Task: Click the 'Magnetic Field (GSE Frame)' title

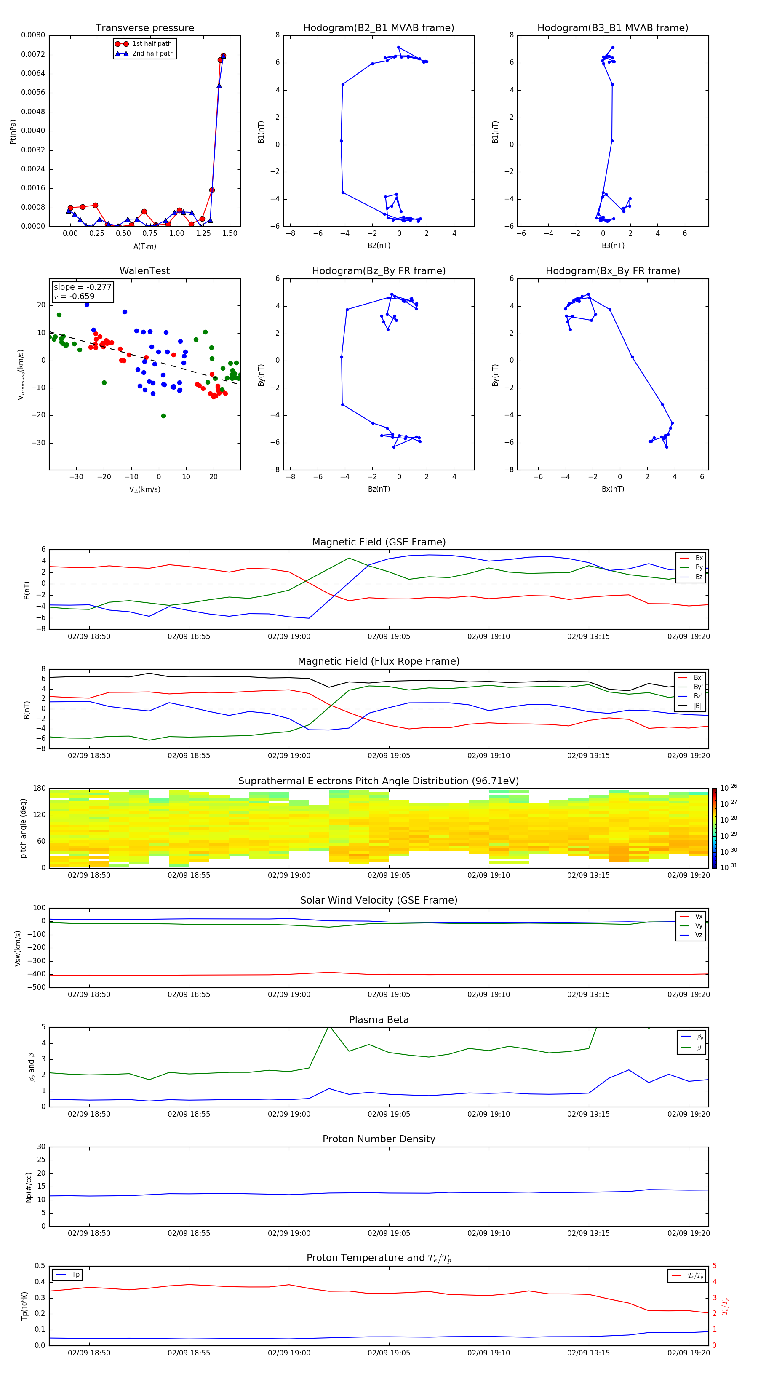Action: pos(379,542)
